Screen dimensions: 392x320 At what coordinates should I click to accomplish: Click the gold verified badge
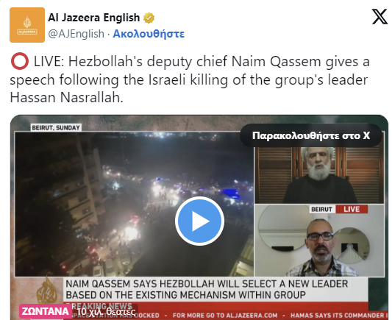point(149,18)
